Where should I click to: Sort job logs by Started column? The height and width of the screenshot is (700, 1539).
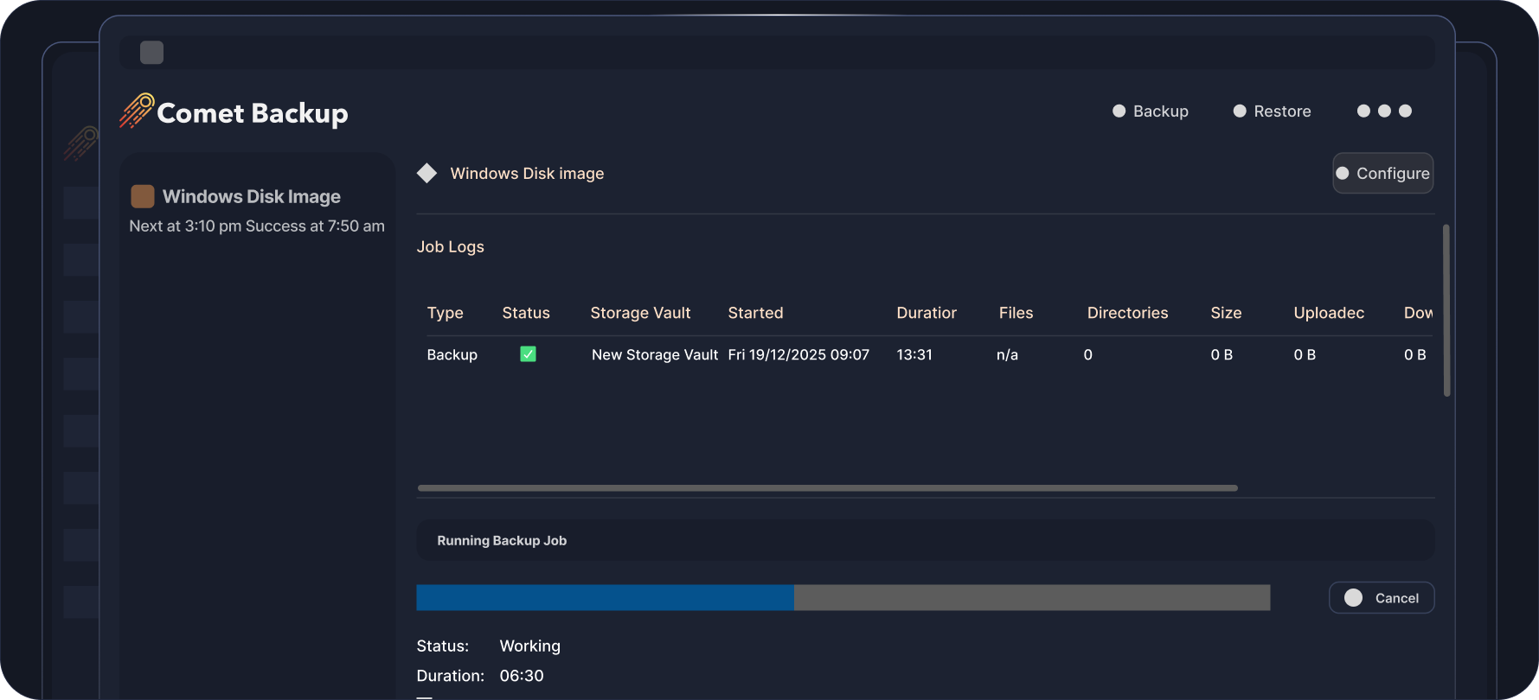[x=755, y=313]
